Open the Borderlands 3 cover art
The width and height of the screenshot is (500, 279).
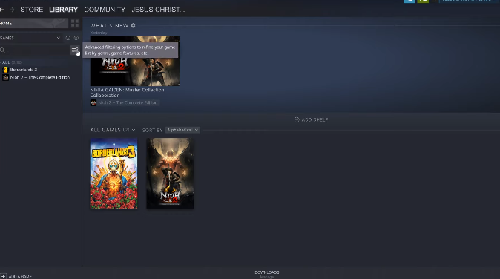(114, 174)
